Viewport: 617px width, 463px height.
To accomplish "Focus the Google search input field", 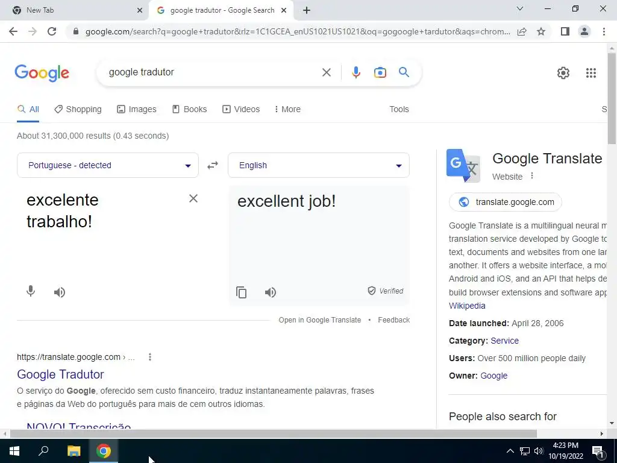I will pyautogui.click(x=213, y=72).
